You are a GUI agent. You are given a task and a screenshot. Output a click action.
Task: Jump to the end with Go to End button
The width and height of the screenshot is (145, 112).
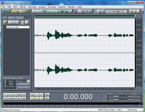[x=19, y=98]
